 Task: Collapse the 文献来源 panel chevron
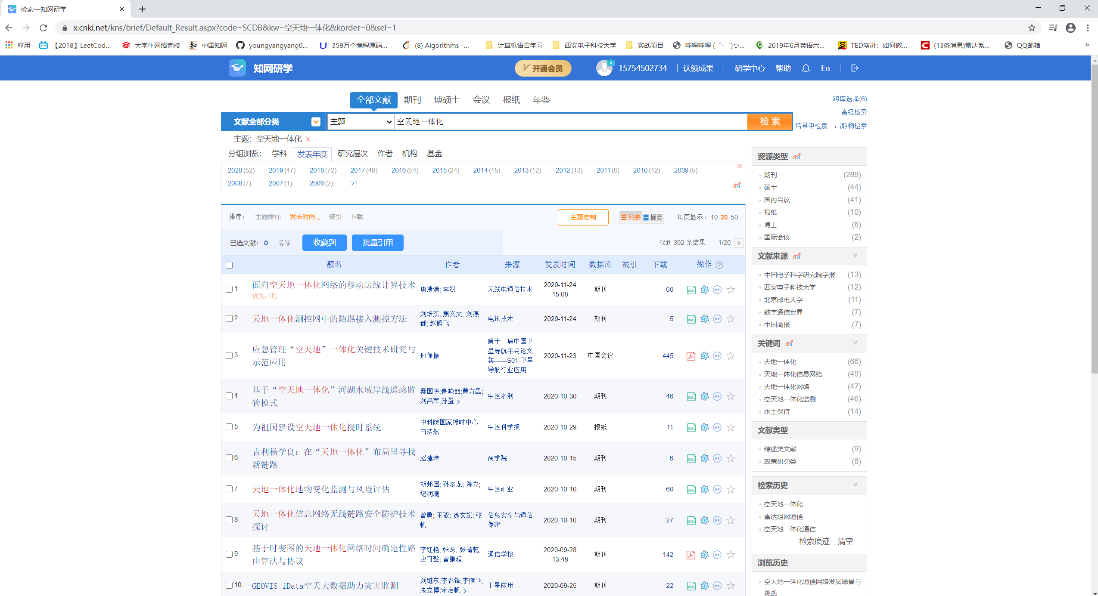[x=855, y=256]
